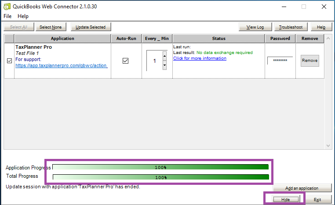Viewport: 335px width, 205px height.
Task: Click the 'Test File 1' text
Action: coord(27,53)
